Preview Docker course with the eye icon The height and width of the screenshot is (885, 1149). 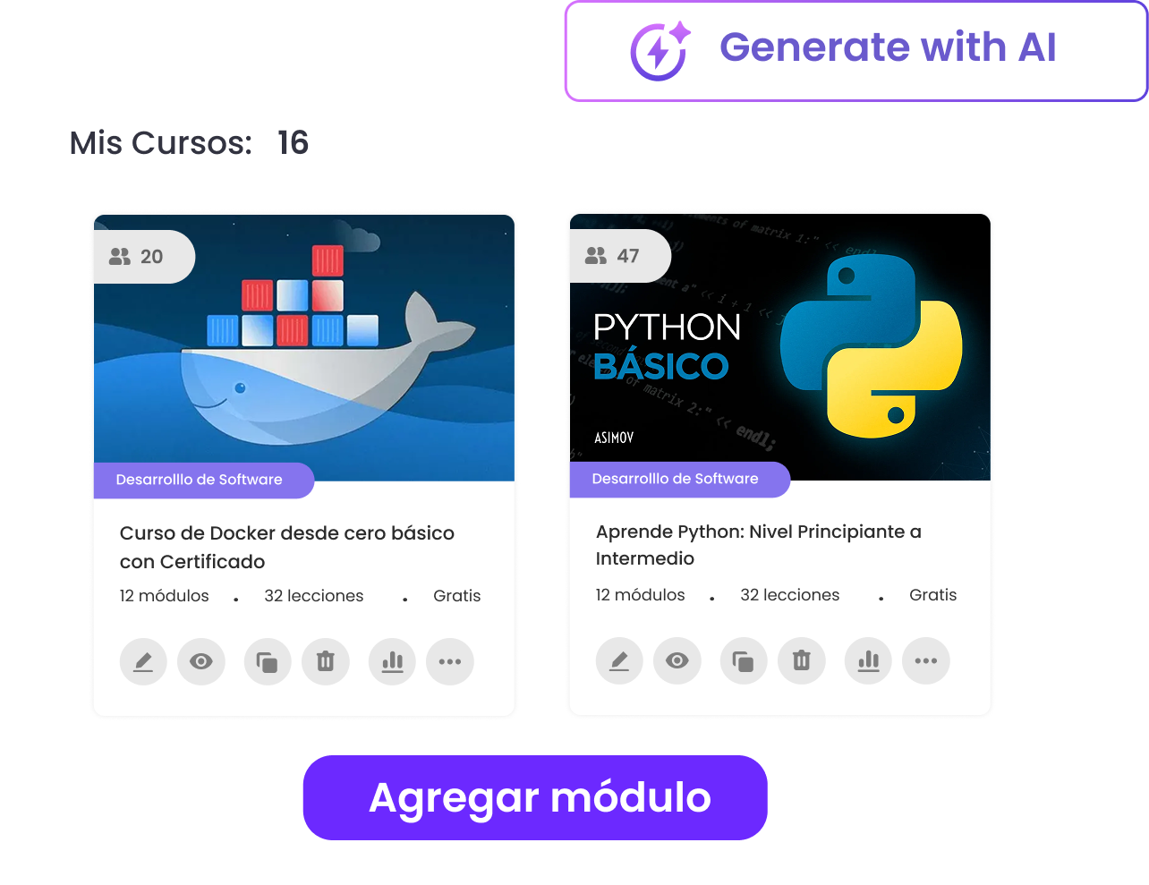[x=201, y=662]
